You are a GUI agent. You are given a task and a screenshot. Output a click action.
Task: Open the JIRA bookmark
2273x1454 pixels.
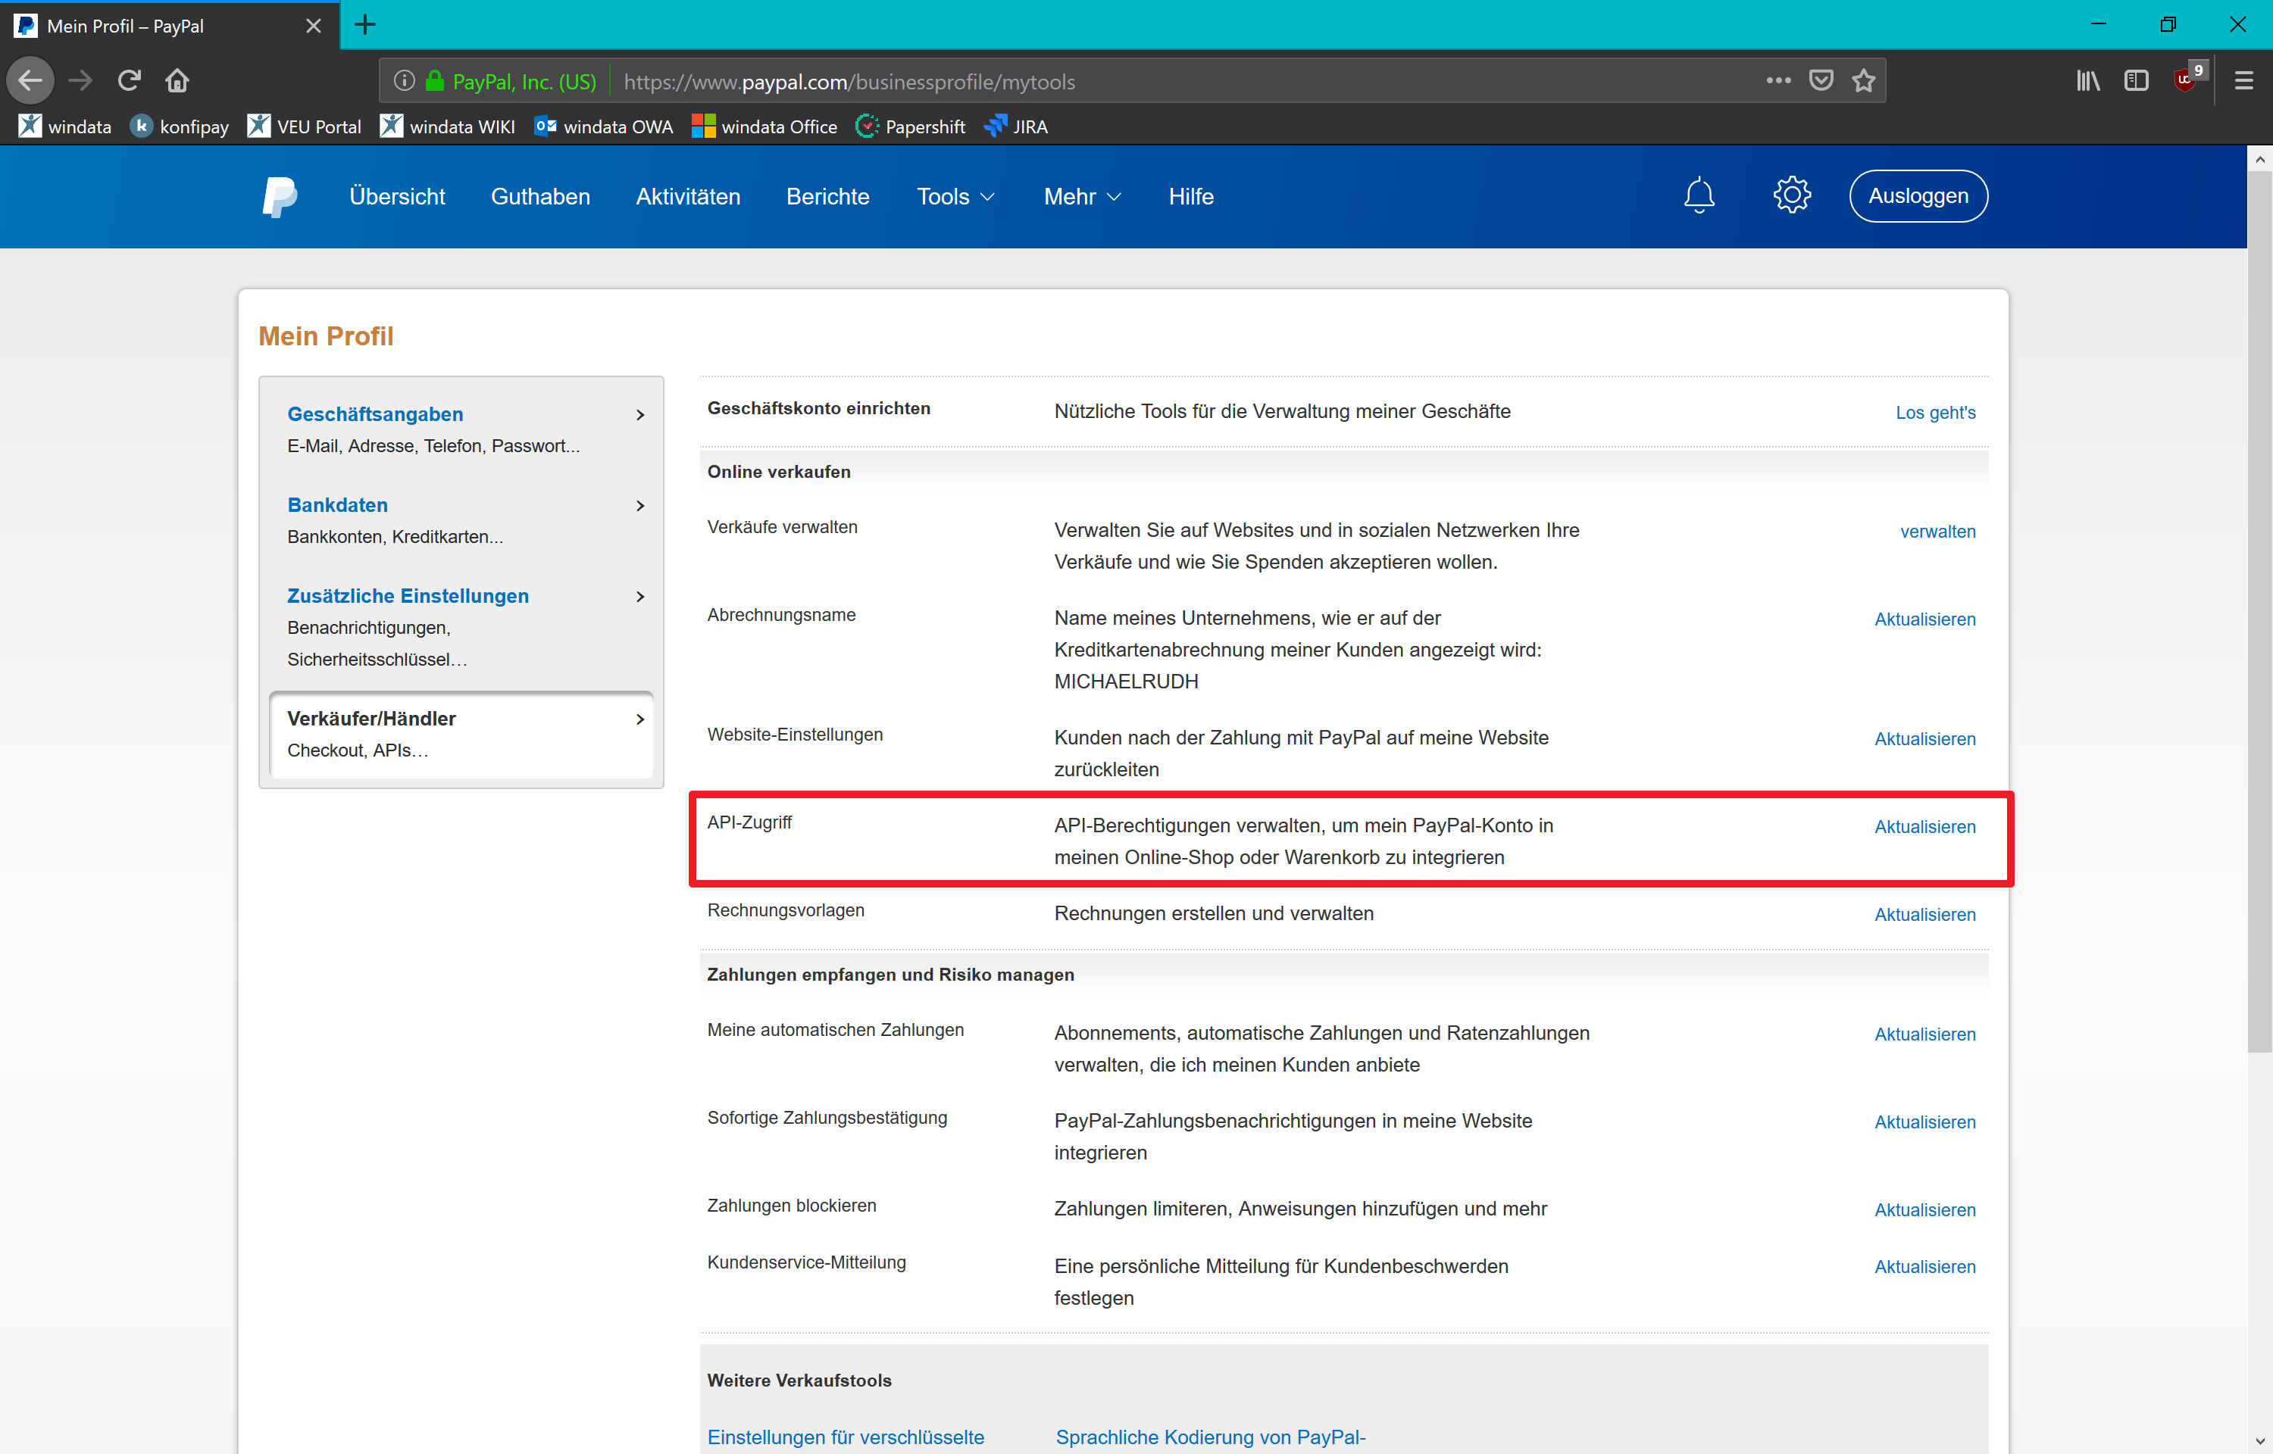coord(1016,126)
